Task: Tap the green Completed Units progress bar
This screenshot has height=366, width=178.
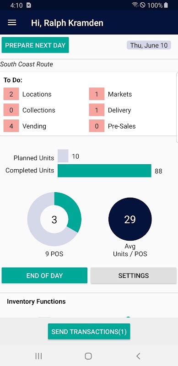Action: [104, 171]
